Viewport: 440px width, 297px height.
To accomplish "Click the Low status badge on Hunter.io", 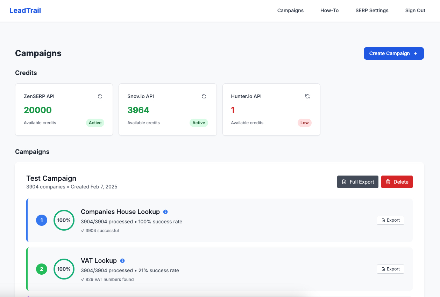I will coord(304,123).
